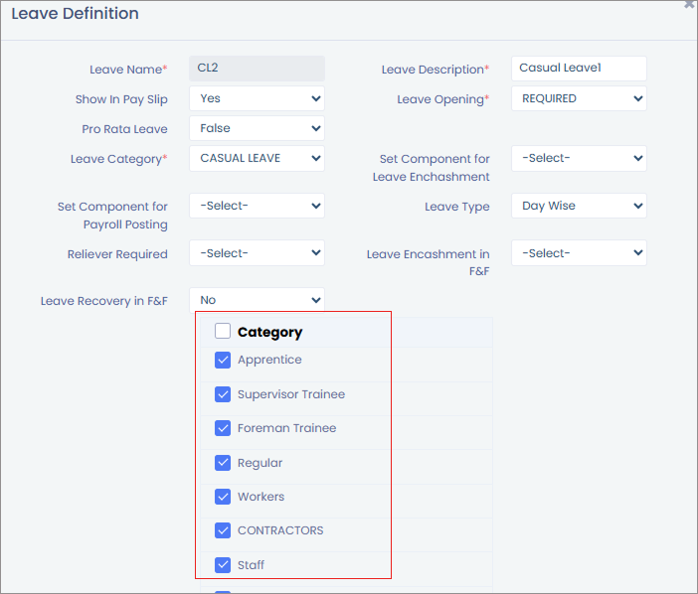Expand Set Component for Payroll Posting dropdown

(257, 206)
